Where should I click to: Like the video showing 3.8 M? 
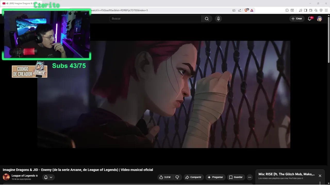point(165,177)
